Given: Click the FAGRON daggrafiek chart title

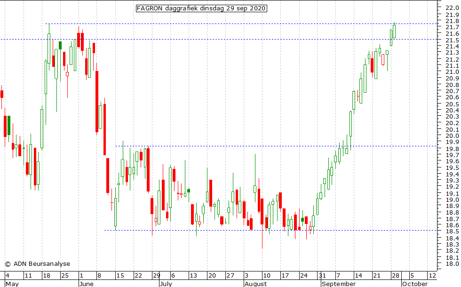Looking at the screenshot, I should click(201, 8).
